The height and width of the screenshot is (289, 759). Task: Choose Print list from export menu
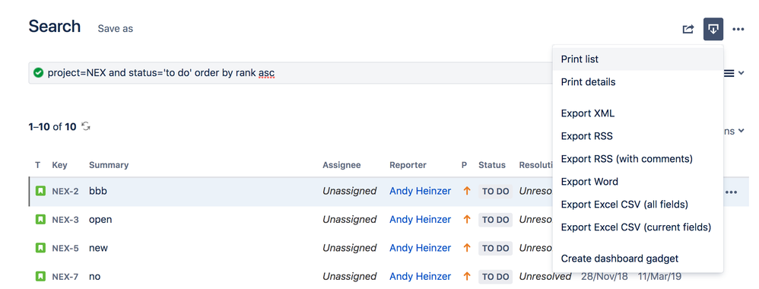tap(637, 59)
